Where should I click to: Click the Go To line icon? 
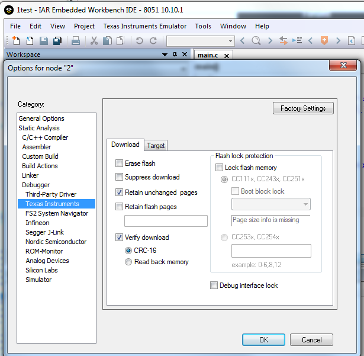297,41
